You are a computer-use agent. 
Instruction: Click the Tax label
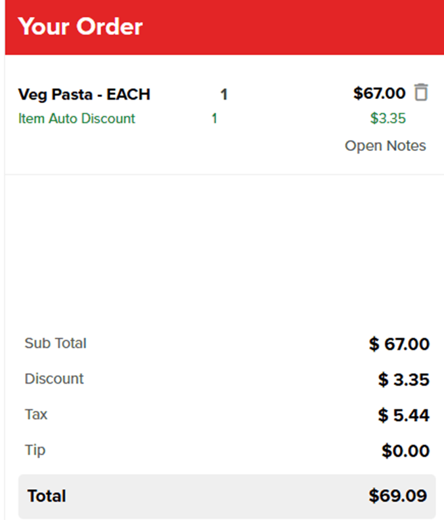[36, 414]
